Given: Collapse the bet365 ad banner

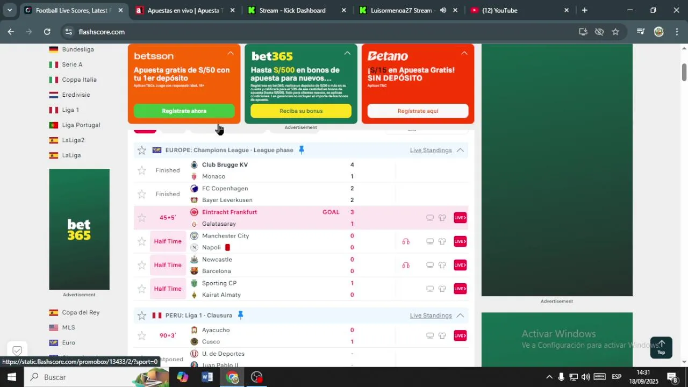Looking at the screenshot, I should tap(347, 53).
